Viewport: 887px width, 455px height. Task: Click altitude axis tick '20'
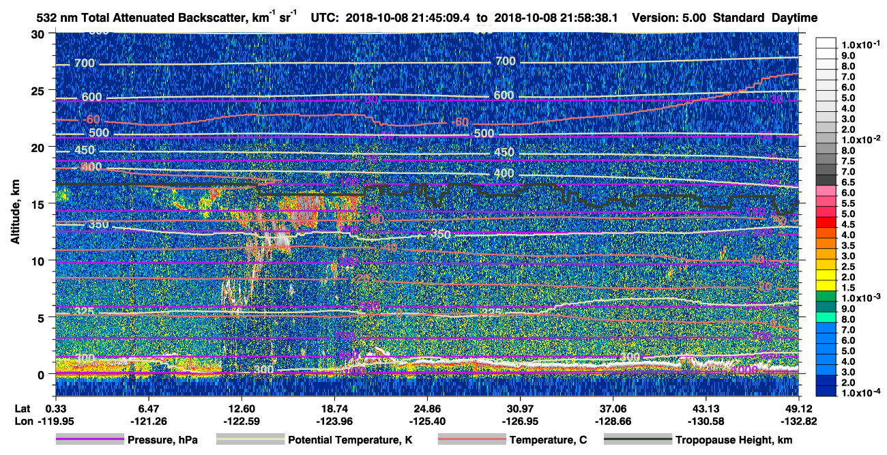tap(40, 147)
